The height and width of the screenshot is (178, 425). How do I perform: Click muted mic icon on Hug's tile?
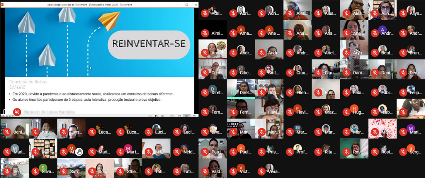point(346,112)
